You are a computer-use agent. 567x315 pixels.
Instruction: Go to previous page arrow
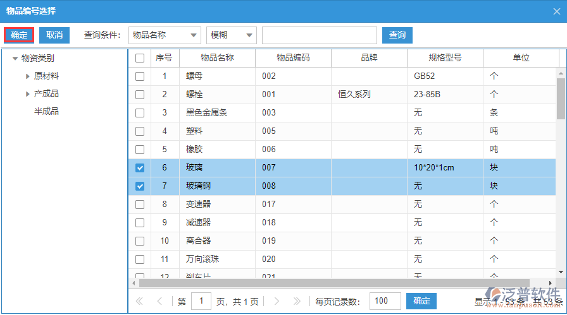coord(159,302)
